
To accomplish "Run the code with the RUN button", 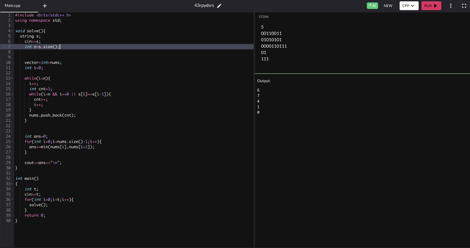I will (431, 5).
